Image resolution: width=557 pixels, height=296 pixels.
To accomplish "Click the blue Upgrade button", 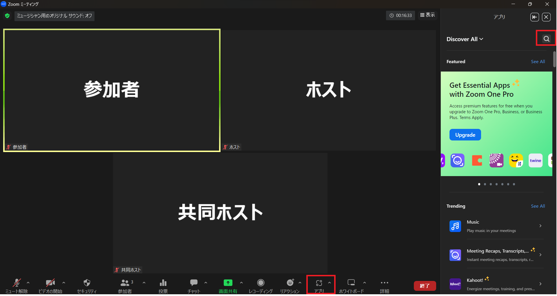I will click(x=465, y=135).
